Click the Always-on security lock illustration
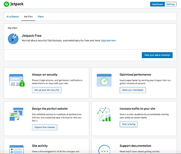The height and width of the screenshot is (154, 181). click(x=17, y=80)
